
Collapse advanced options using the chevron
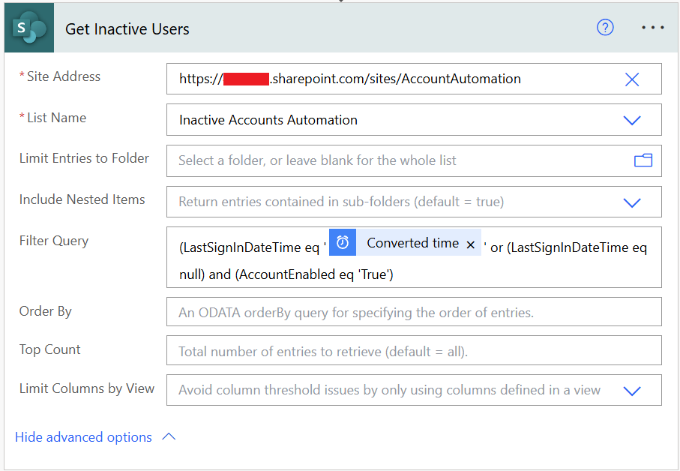point(169,436)
